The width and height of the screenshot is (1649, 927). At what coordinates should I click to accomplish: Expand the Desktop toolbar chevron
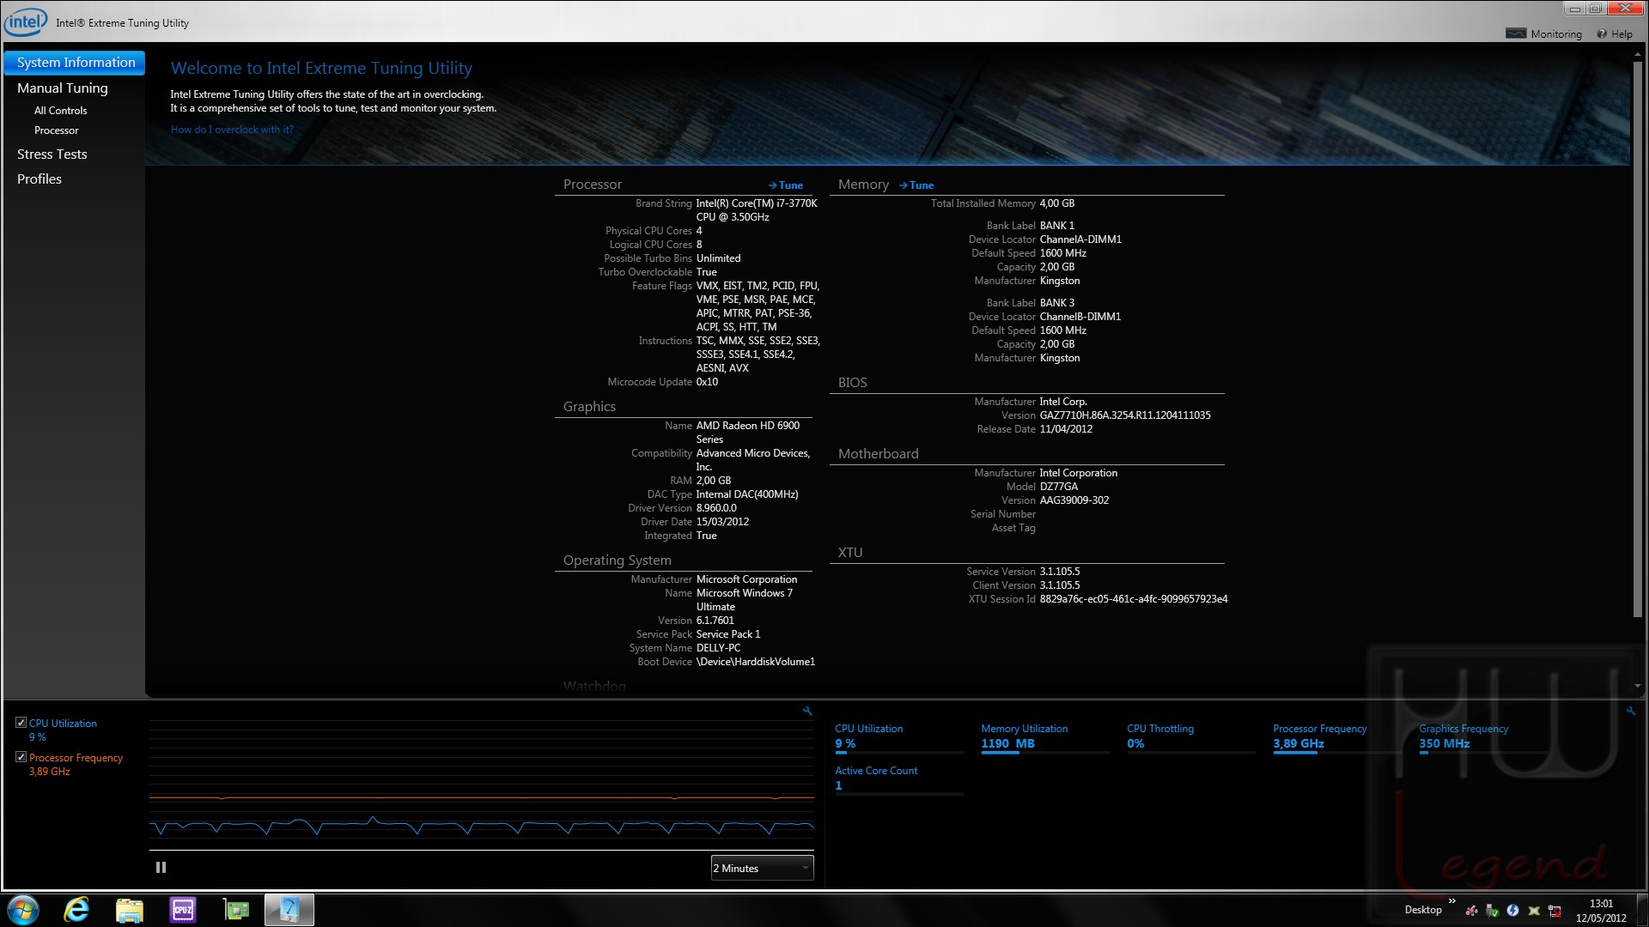(x=1451, y=901)
